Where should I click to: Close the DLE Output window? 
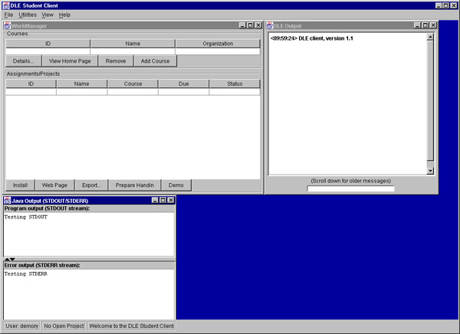433,25
